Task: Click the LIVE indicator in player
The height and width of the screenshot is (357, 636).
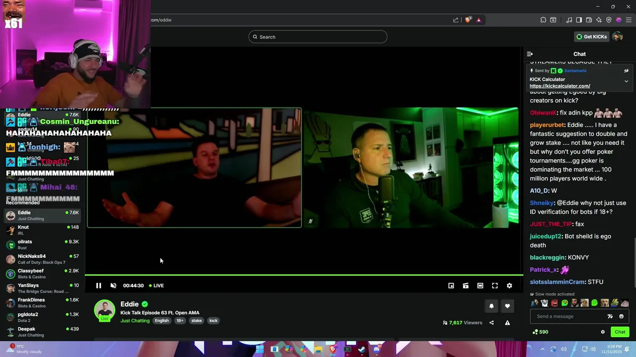Action: tap(156, 286)
